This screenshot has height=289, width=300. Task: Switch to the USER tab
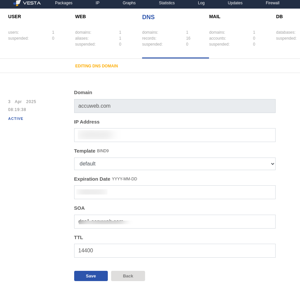[x=15, y=17]
